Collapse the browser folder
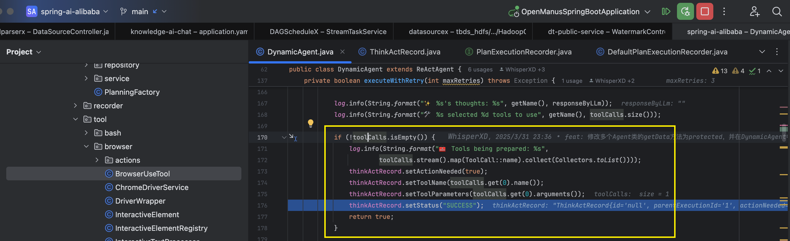The width and height of the screenshot is (790, 241). (87, 146)
